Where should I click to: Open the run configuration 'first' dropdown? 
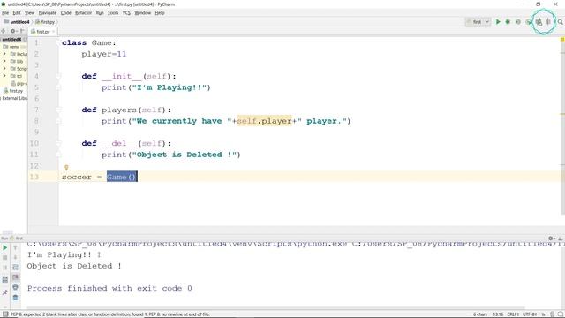[x=478, y=22]
